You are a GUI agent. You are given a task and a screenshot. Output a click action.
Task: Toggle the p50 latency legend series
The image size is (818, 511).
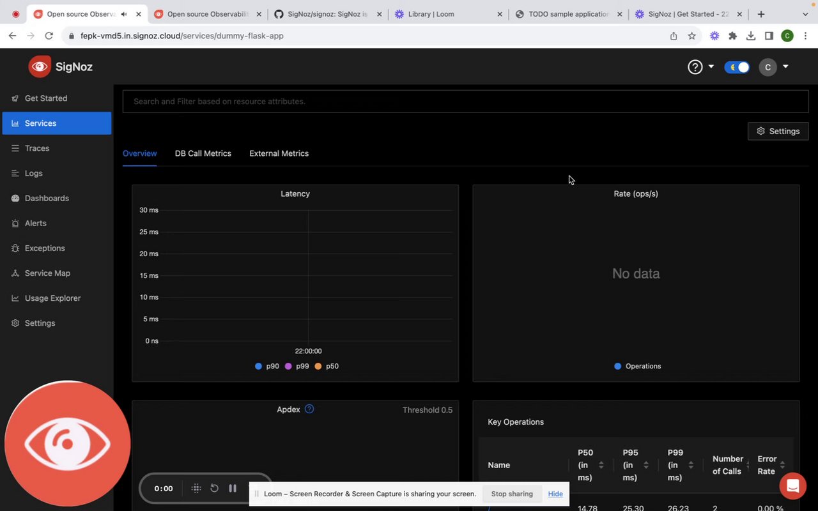pyautogui.click(x=327, y=366)
